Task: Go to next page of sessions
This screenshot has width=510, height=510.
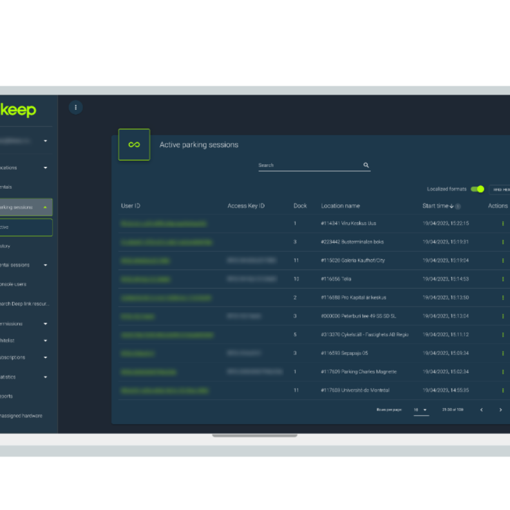Action: 500,410
